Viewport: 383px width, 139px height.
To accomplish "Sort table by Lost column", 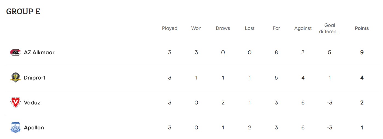I will click(x=249, y=28).
